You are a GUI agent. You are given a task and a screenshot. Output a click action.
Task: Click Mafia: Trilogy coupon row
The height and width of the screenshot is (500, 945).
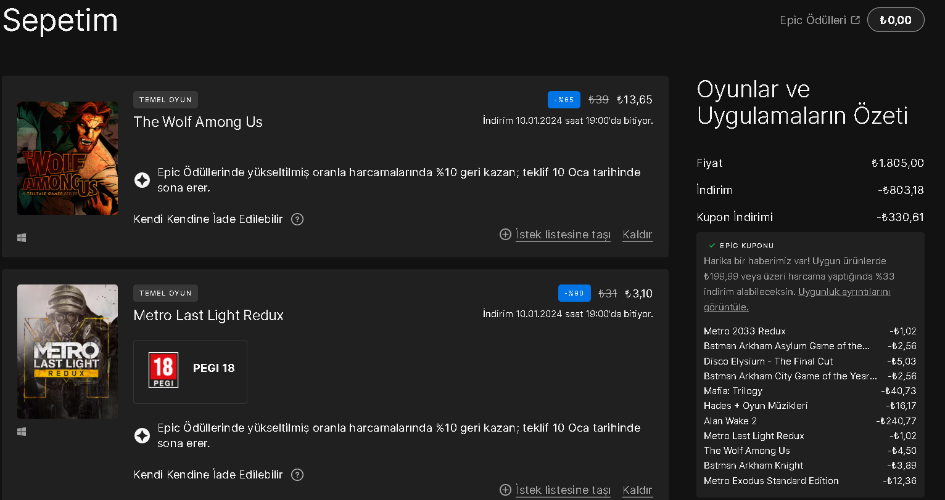point(810,391)
